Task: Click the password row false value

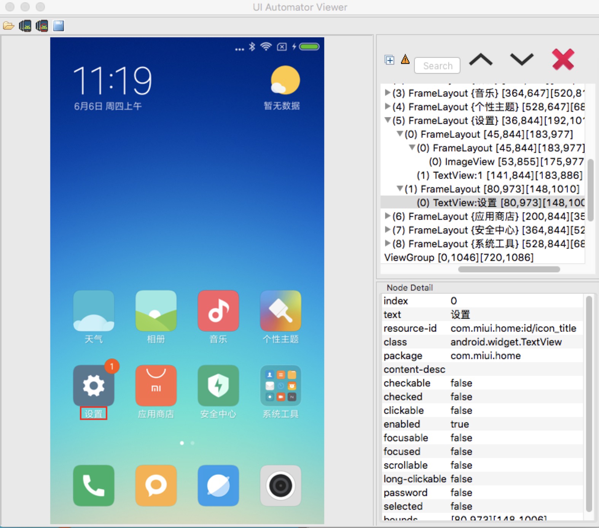Action: pyautogui.click(x=461, y=493)
